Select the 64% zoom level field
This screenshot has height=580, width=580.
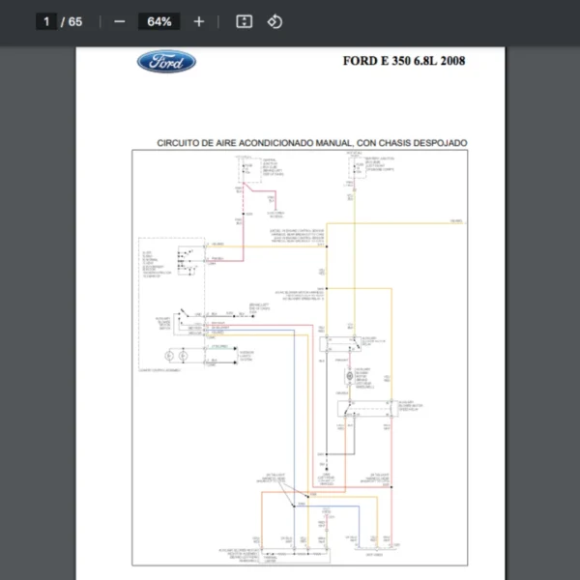point(159,21)
